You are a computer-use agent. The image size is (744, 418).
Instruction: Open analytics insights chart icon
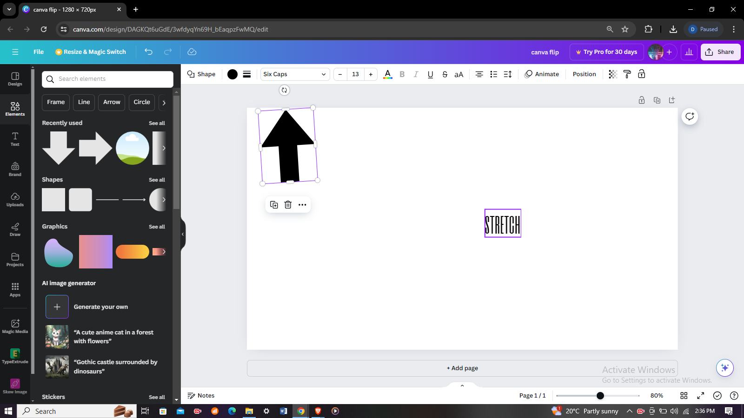[x=689, y=52]
